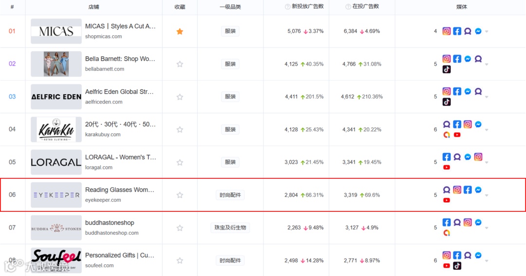This screenshot has height=276, width=526.
Task: Expand media list for Bella Barnett row
Action: tap(487, 64)
